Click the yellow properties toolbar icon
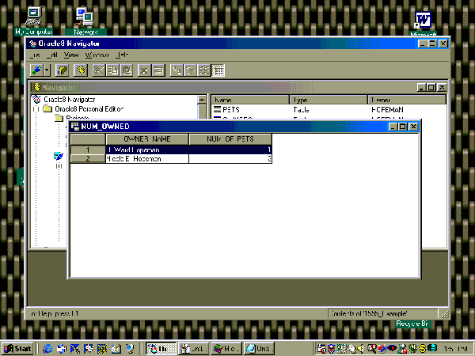This screenshot has width=475, height=356. point(62,70)
